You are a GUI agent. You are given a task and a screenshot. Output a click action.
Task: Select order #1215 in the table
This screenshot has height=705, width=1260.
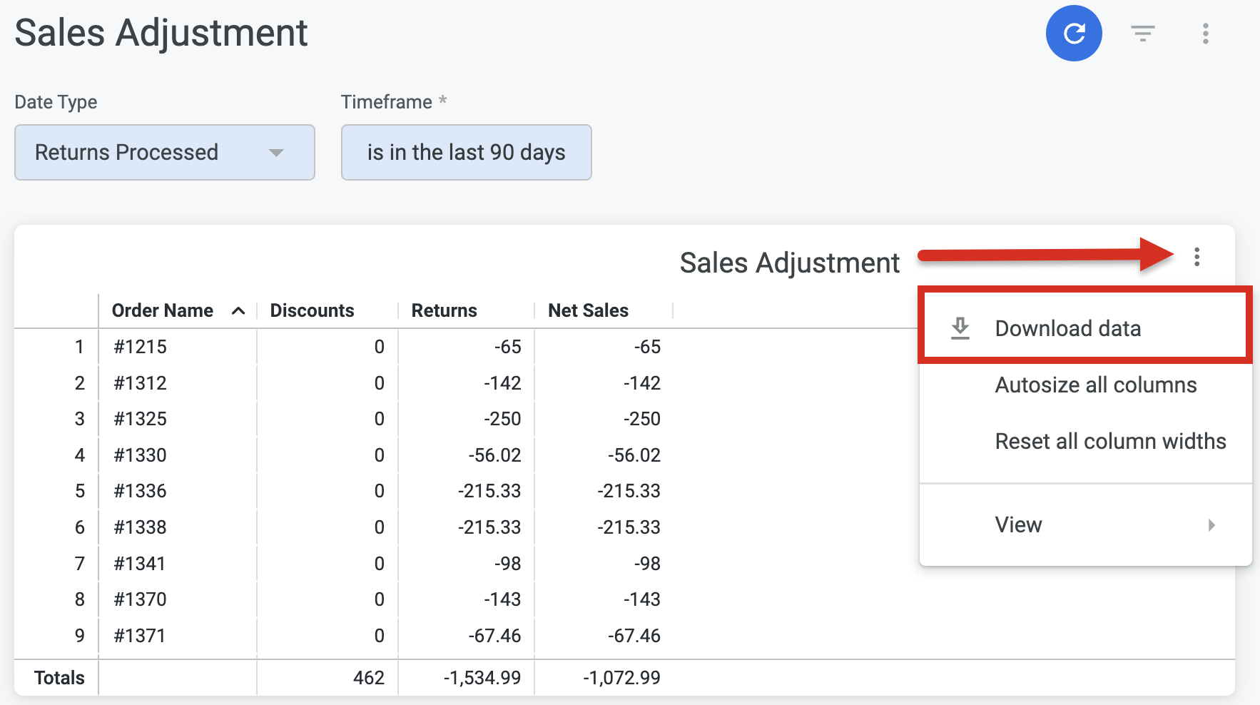(x=140, y=347)
